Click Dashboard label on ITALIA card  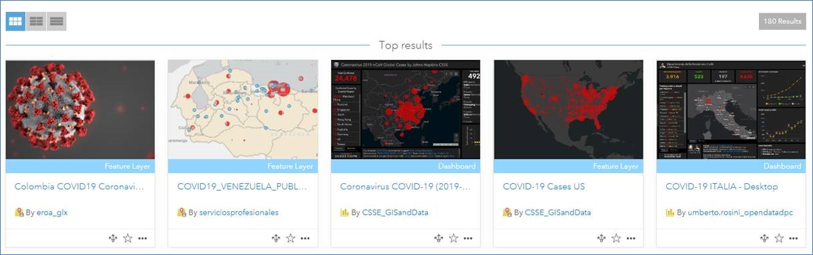coord(782,166)
